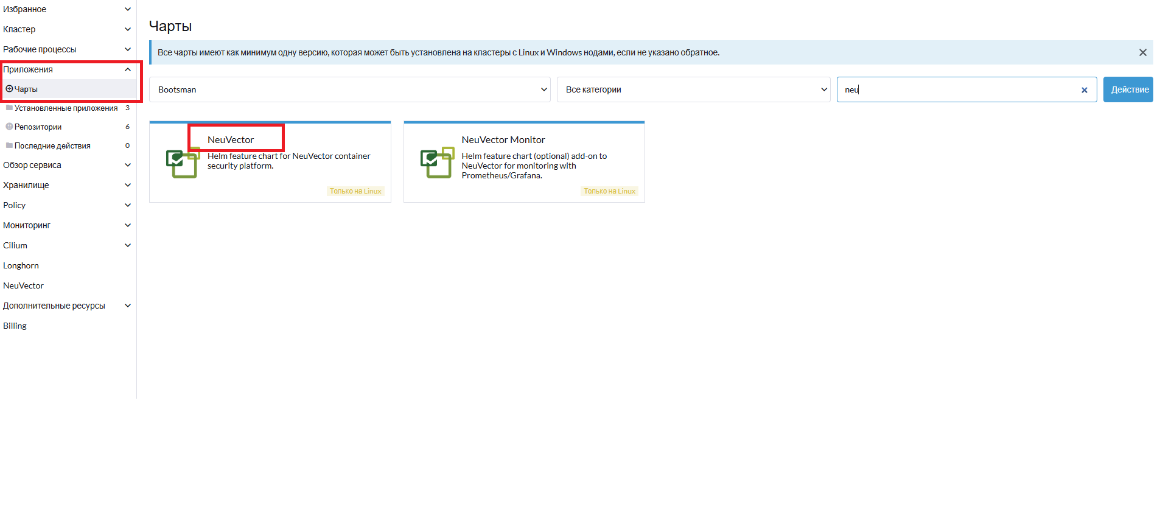
Task: Open Billing in the sidebar
Action: click(x=15, y=326)
